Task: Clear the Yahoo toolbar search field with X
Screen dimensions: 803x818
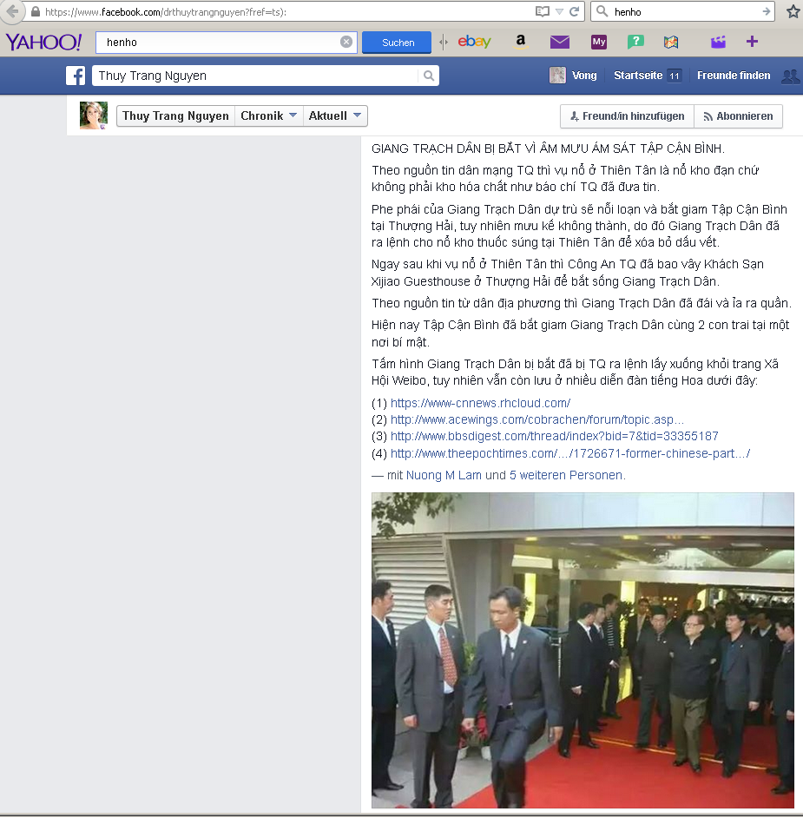Action: coord(346,42)
